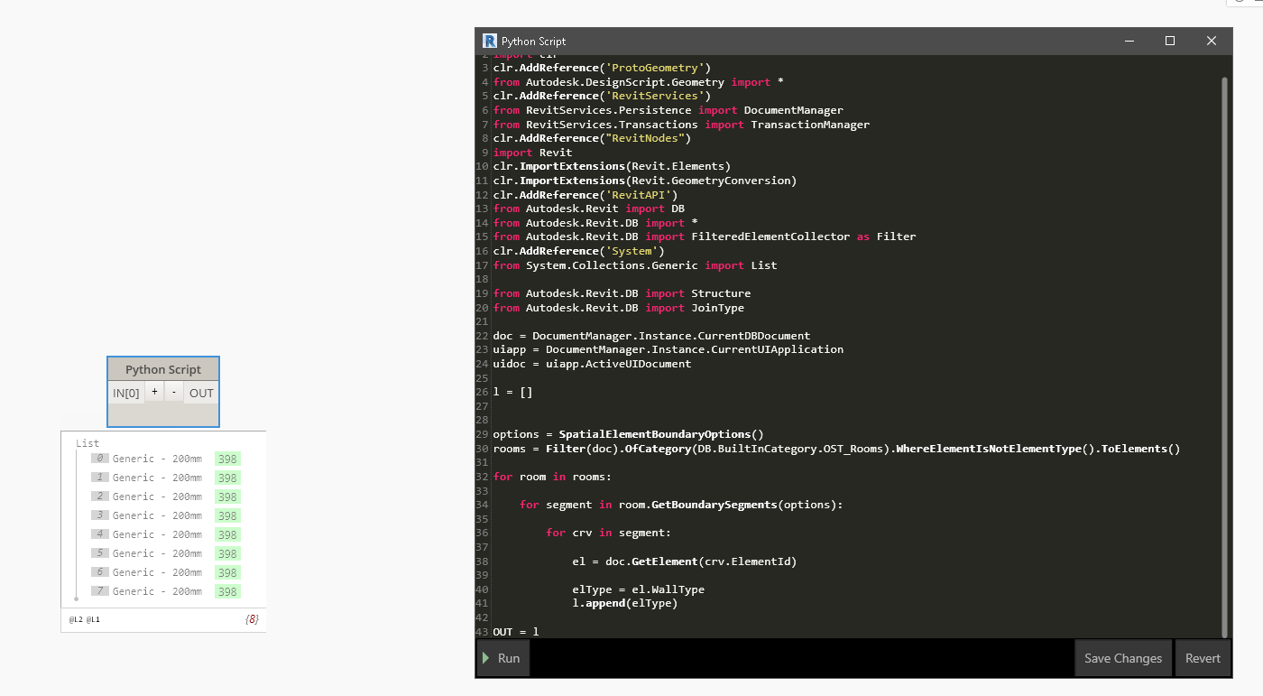Click element ID 398 on list item 1
The image size is (1263, 696).
(x=227, y=478)
